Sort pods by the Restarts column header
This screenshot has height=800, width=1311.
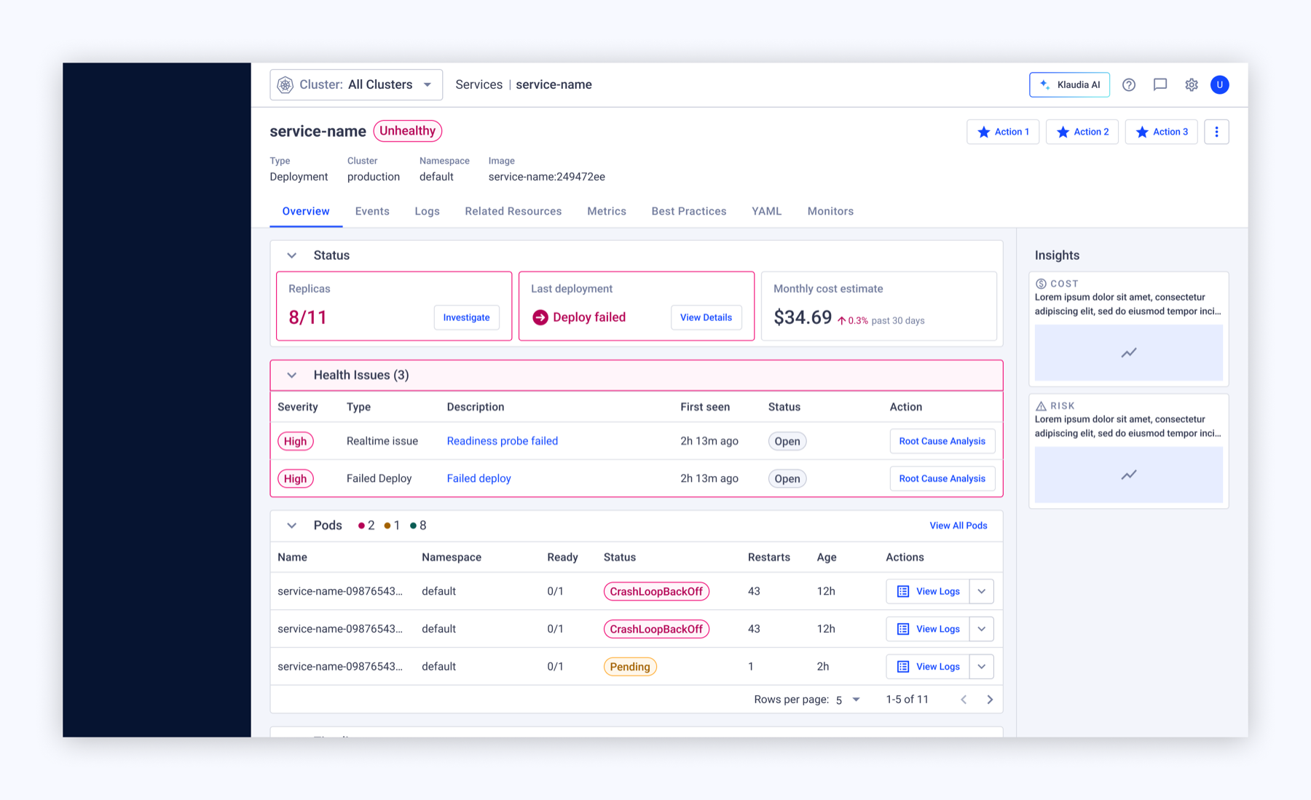point(769,558)
